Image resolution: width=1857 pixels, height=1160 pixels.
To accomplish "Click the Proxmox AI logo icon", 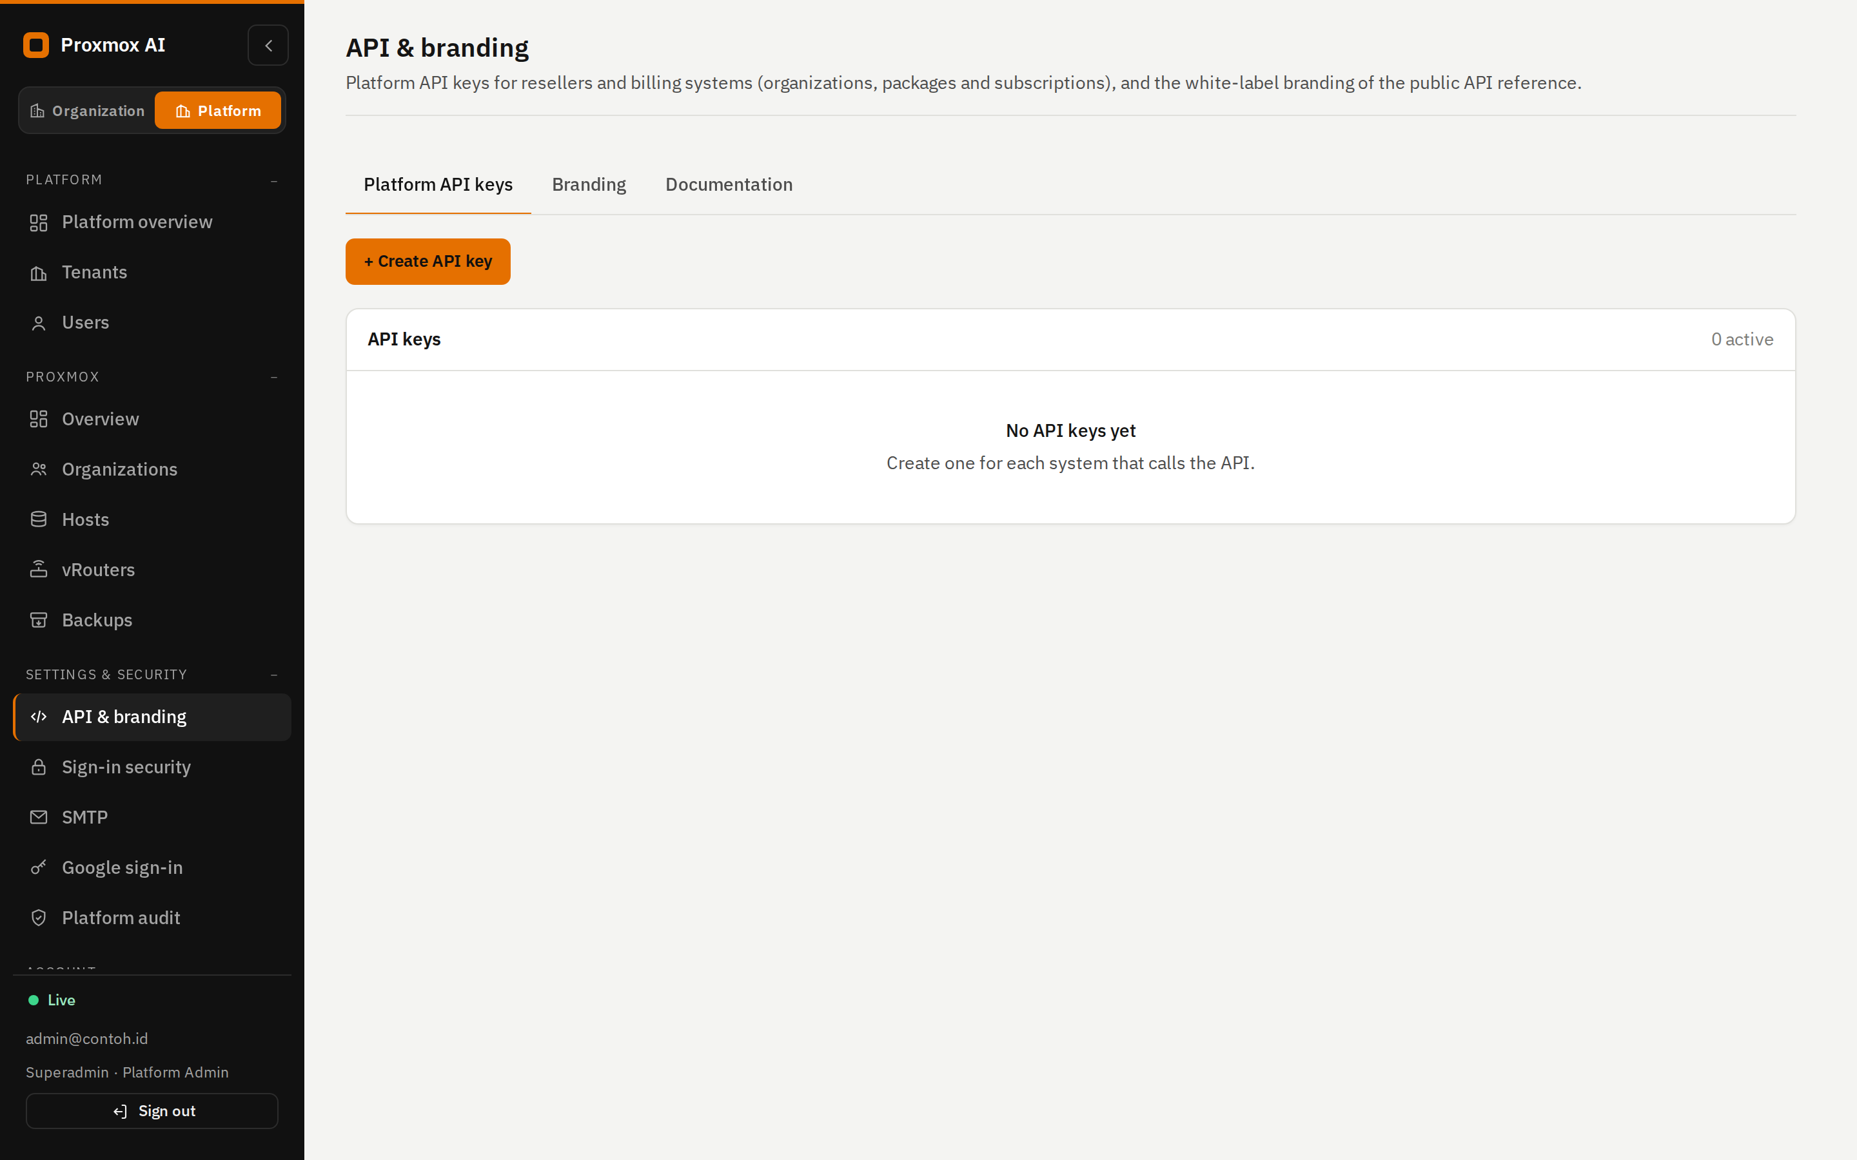I will [36, 45].
